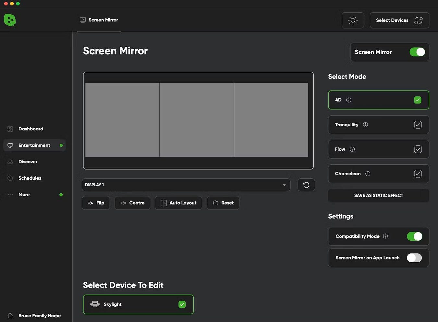Turn off the Screen Mirror toggle
This screenshot has width=438, height=322.
(417, 52)
